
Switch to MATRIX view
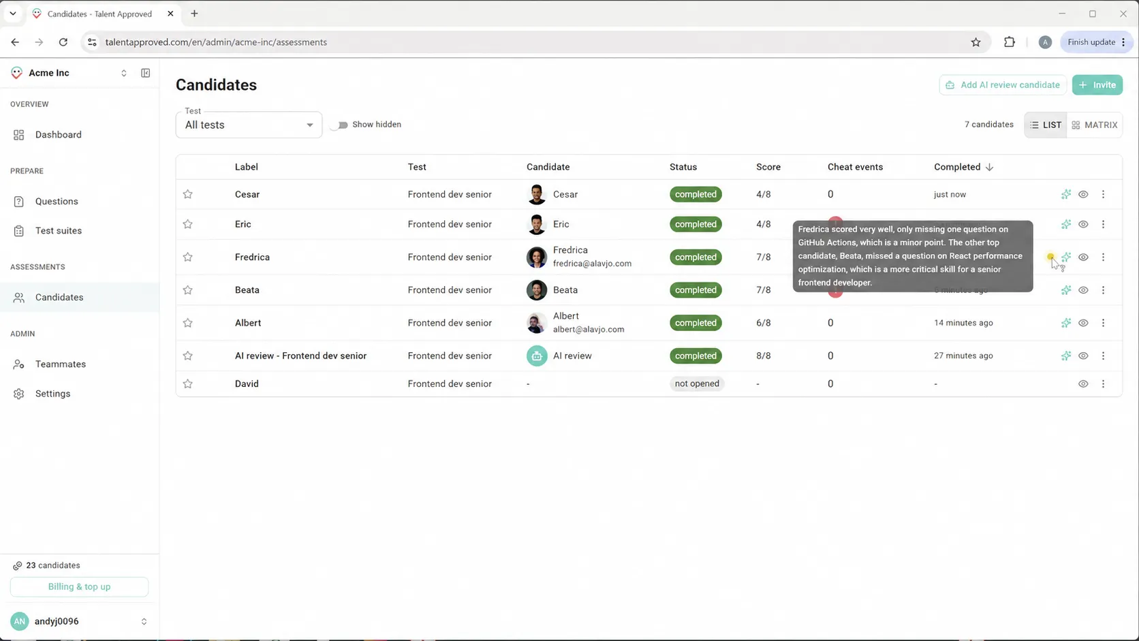click(x=1095, y=125)
